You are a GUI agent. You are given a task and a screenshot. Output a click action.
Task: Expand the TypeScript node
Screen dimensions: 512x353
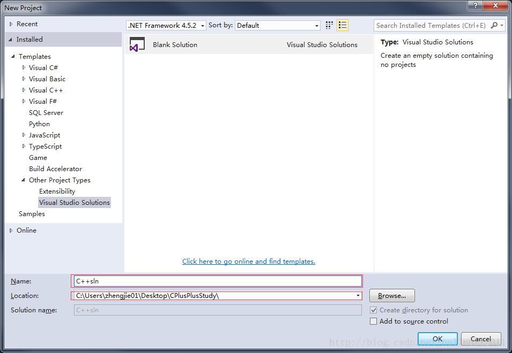24,146
